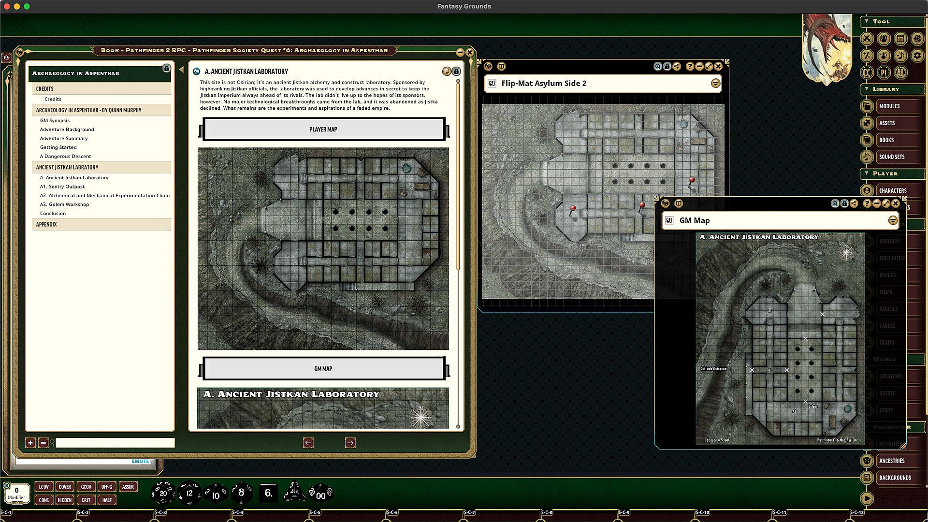Toggle the CRIT modifier button
928x522 pixels.
[86, 500]
